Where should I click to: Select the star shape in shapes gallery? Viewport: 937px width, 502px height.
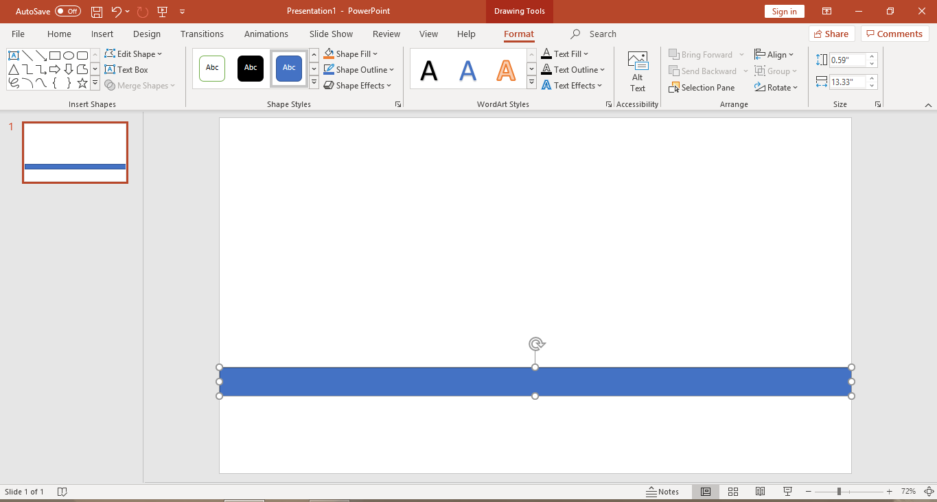pos(82,83)
